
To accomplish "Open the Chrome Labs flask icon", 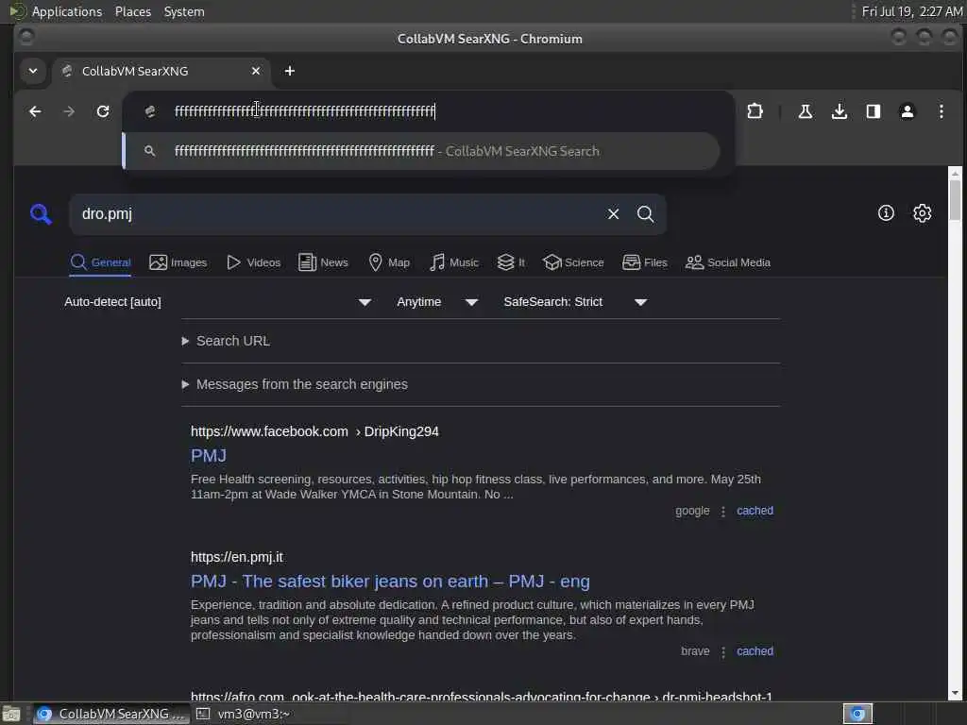I will 805,111.
